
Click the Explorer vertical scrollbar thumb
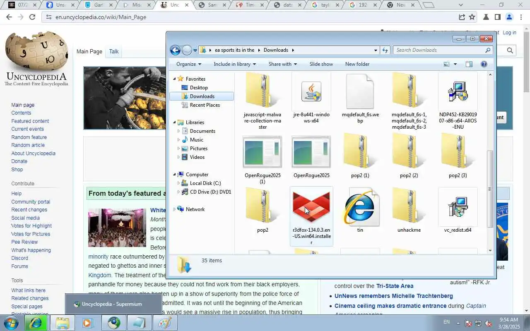(x=490, y=189)
